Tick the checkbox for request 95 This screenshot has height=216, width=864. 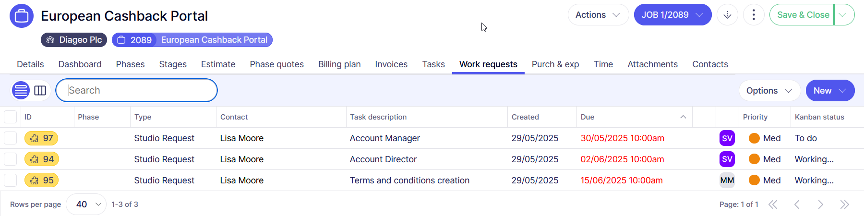[x=11, y=180]
